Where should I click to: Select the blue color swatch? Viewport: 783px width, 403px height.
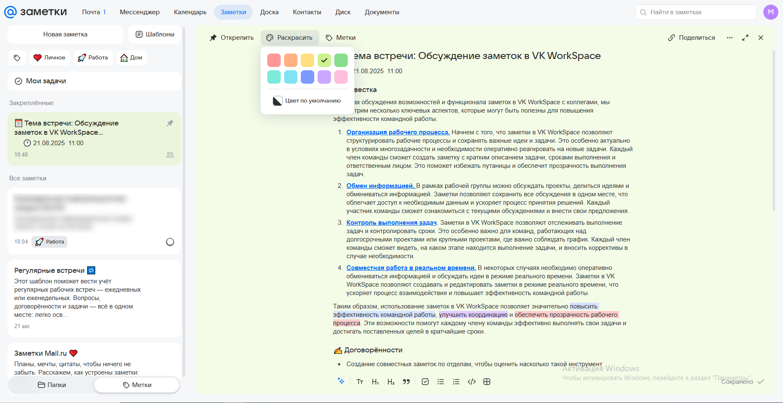pyautogui.click(x=307, y=77)
